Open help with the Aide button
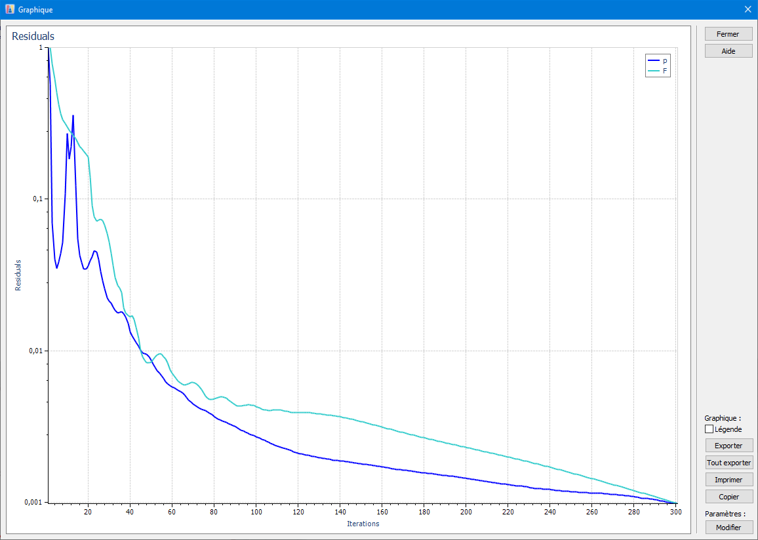The height and width of the screenshot is (540, 758). coord(728,50)
